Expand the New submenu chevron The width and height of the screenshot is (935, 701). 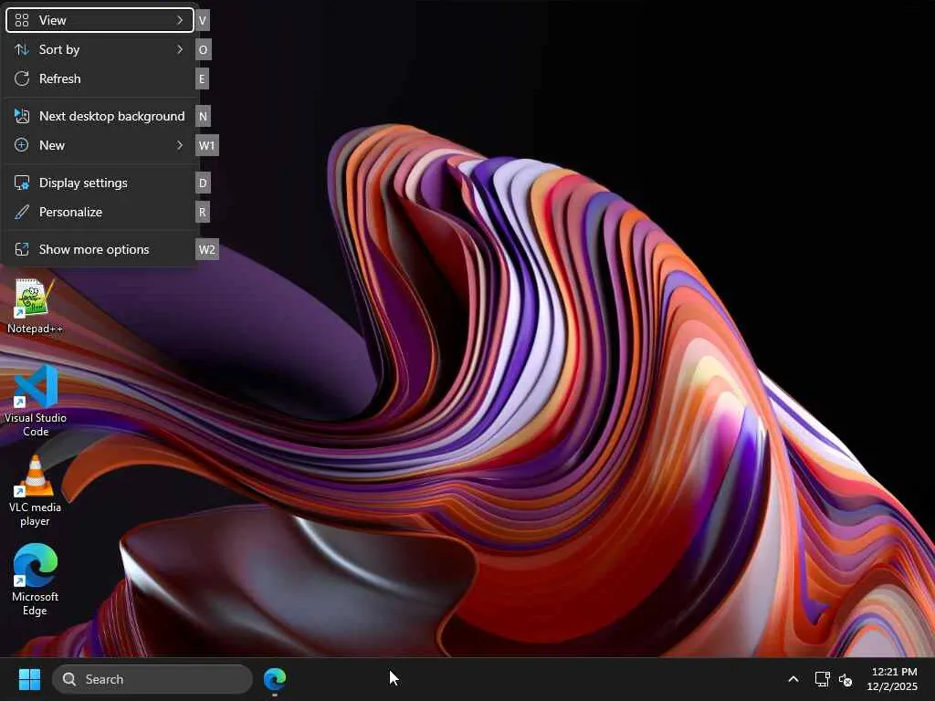(180, 145)
